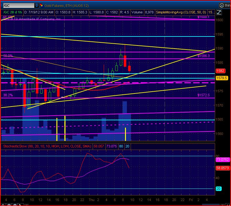This screenshot has width=231, height=206.
Task: Click the '$1586.3' Fibonacci level label
Action: [204, 56]
